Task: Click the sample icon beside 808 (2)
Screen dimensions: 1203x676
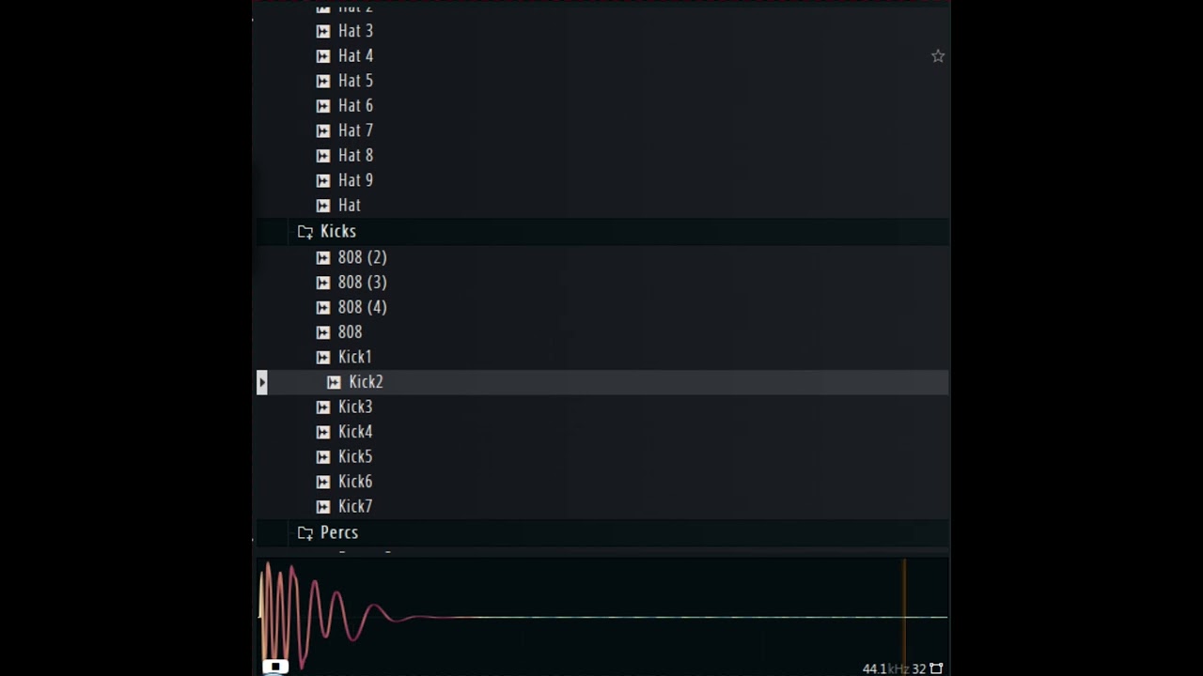Action: (x=323, y=257)
